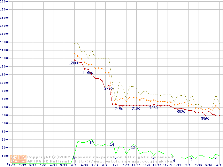Click the Impress Corporation copyright text
The height and width of the screenshot is (167, 223).
[x=101, y=157]
